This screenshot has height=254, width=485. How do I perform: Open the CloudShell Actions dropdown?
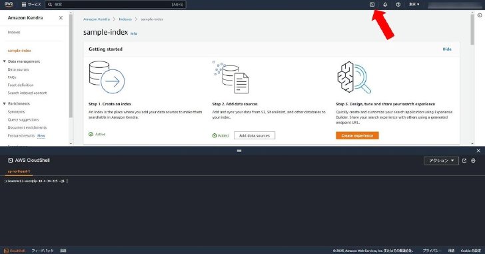[442, 161]
